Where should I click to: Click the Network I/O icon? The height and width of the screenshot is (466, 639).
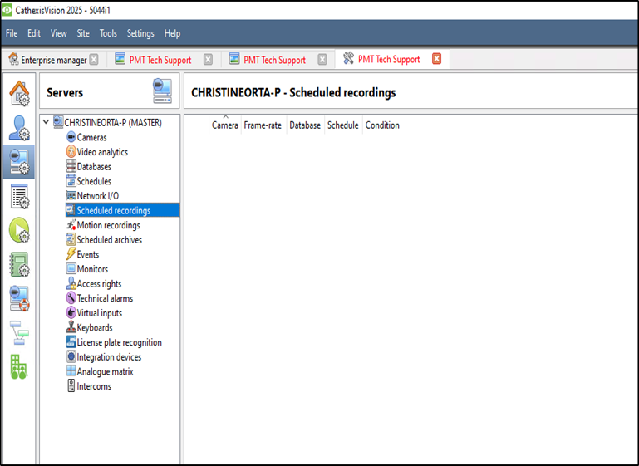pos(71,195)
